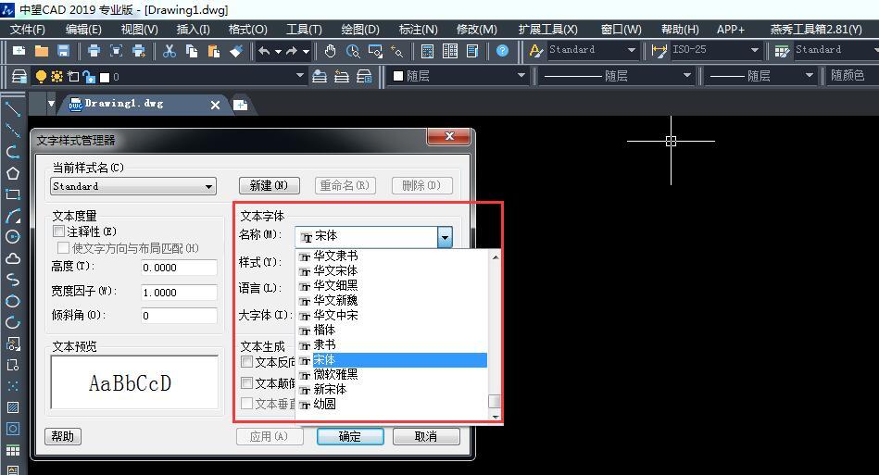This screenshot has width=879, height=475.
Task: Collapse the font name dropdown arrow
Action: tap(445, 237)
